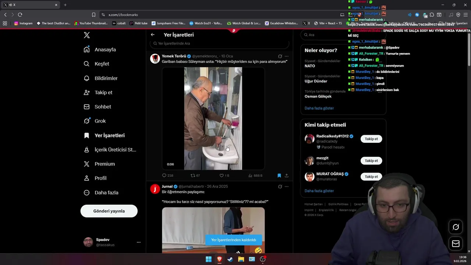Follow MURAT OĞRAŞ with Takip et
This screenshot has height=265, width=471.
click(371, 177)
